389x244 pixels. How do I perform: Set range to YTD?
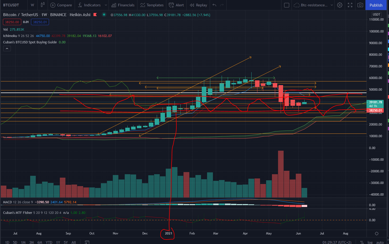(49, 242)
